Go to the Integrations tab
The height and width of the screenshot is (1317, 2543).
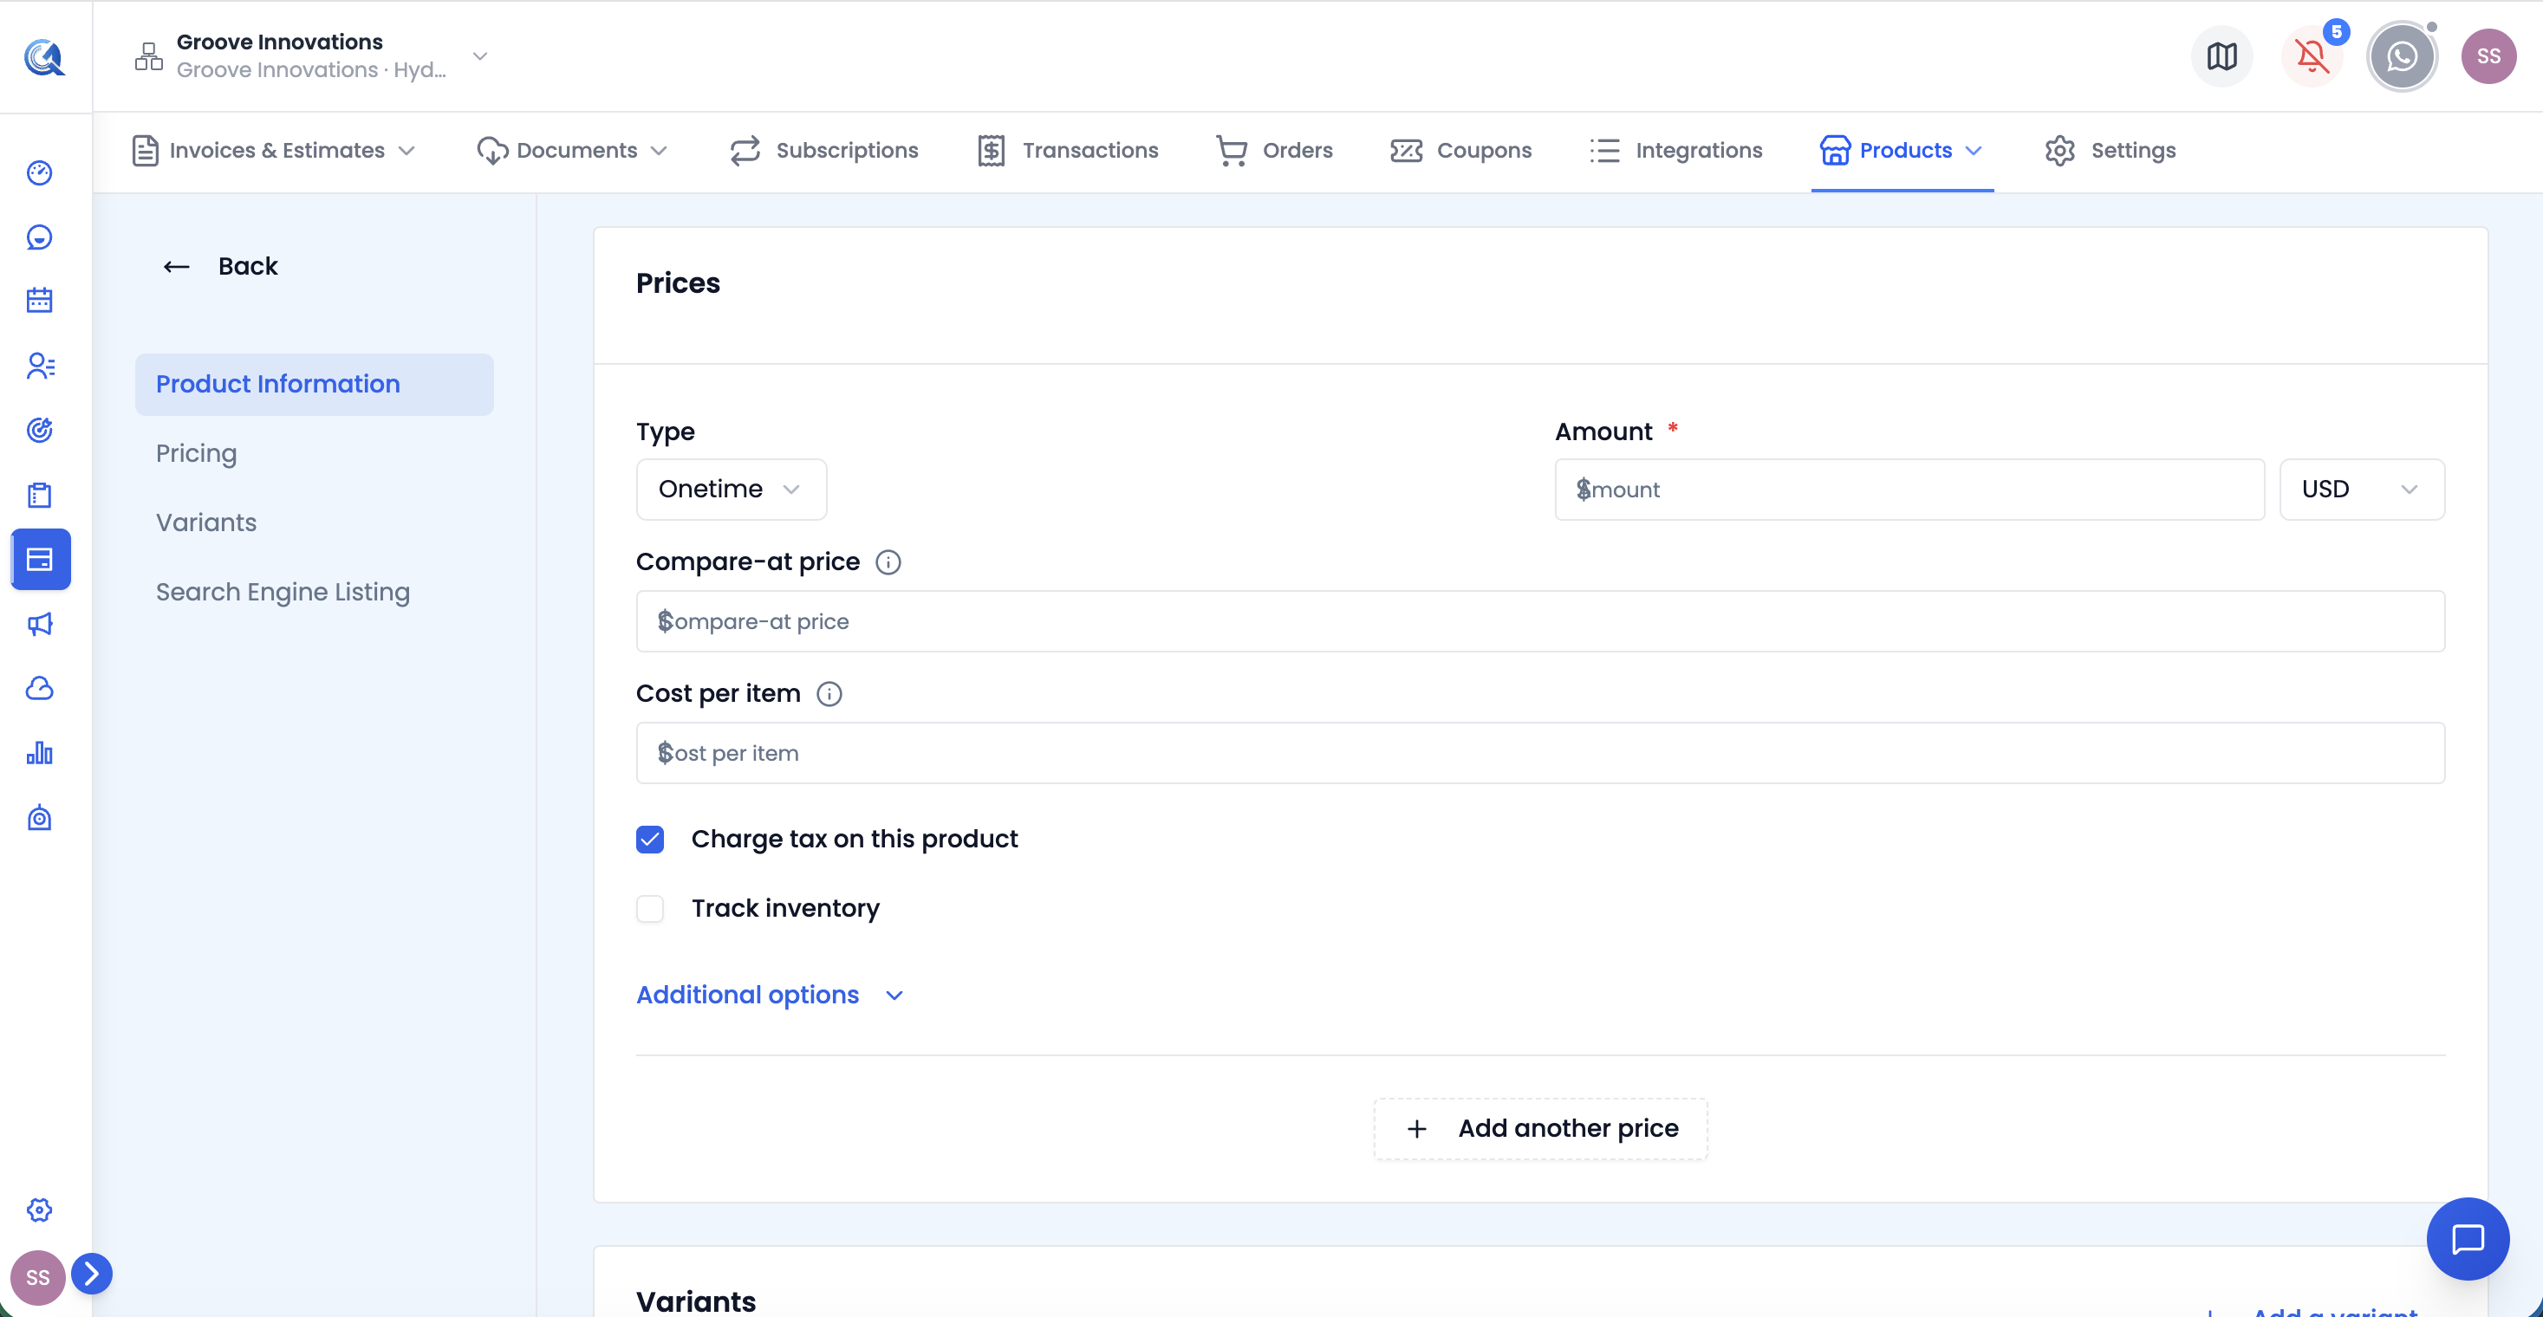click(1676, 151)
